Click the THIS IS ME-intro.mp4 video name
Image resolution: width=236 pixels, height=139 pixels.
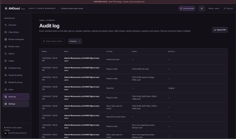[x=140, y=69]
